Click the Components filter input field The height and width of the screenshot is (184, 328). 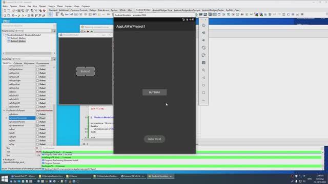[33, 31]
